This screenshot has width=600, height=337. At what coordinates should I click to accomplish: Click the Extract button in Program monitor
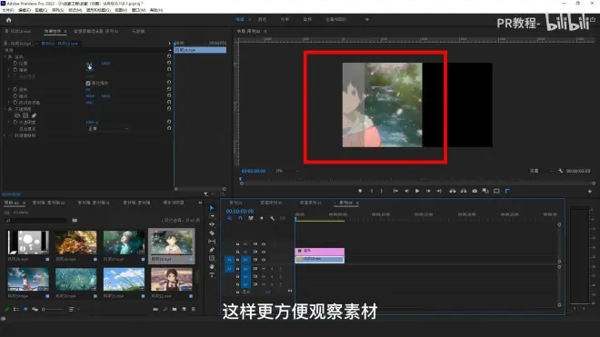click(464, 191)
